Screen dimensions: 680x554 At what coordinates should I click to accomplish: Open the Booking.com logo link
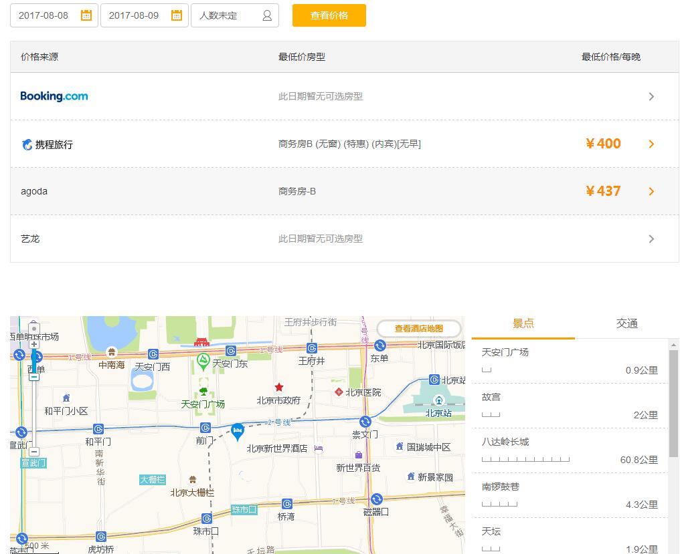54,96
